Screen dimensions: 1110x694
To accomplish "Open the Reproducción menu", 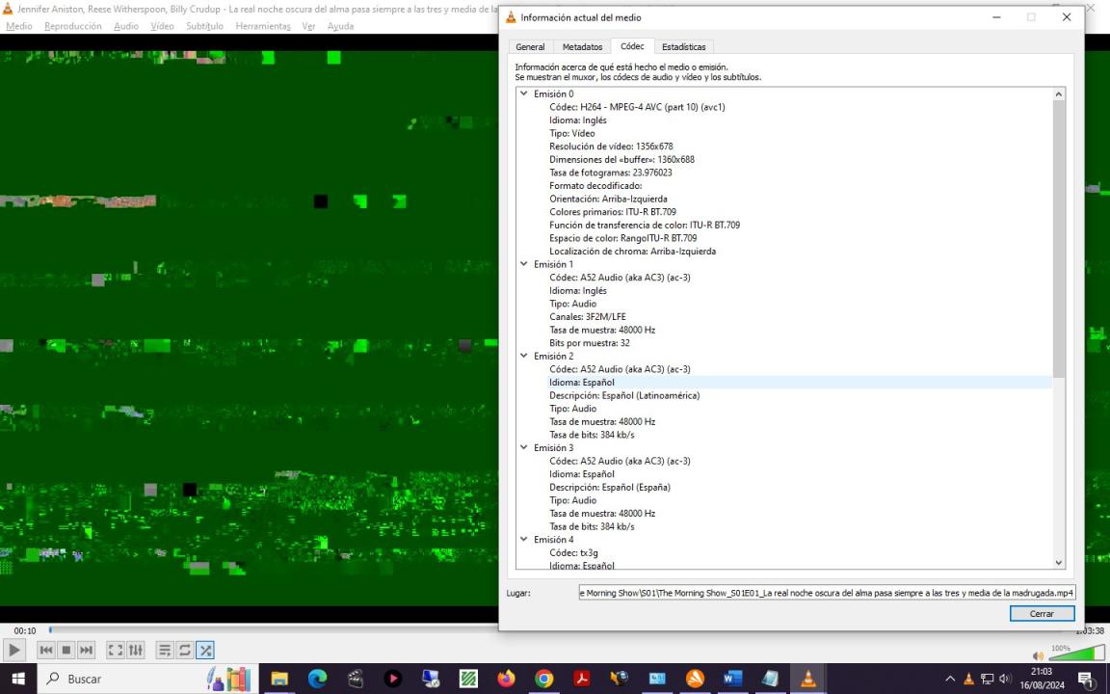I will click(73, 26).
